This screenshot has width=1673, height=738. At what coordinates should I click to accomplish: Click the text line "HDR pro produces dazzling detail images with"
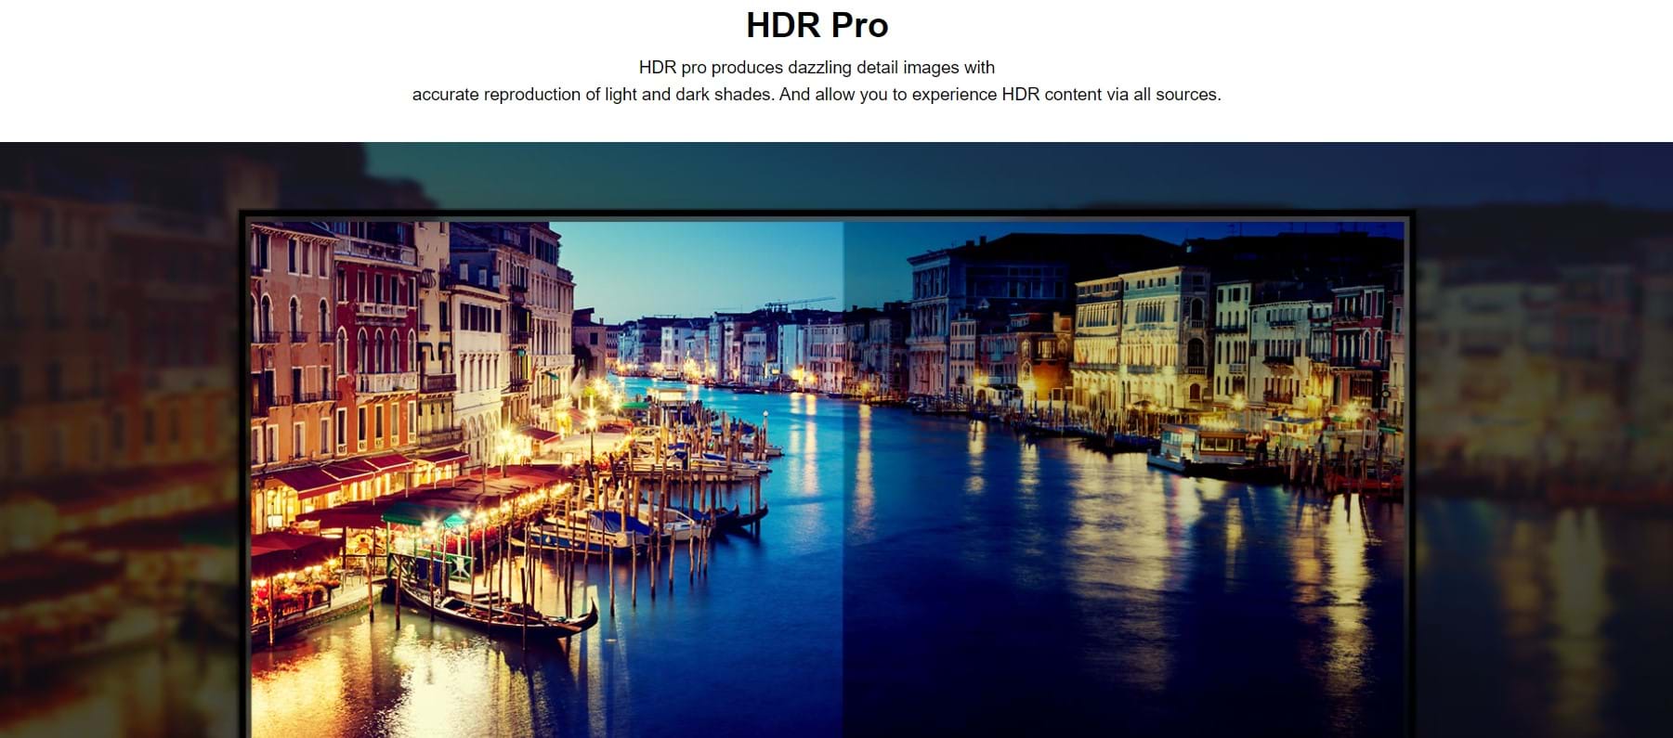point(817,68)
